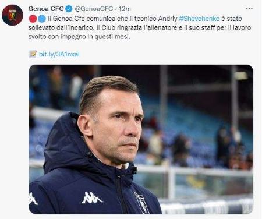Screen dimensions: 262x219
Task: Open the 12m tweet timestamp
Action: [x=125, y=9]
